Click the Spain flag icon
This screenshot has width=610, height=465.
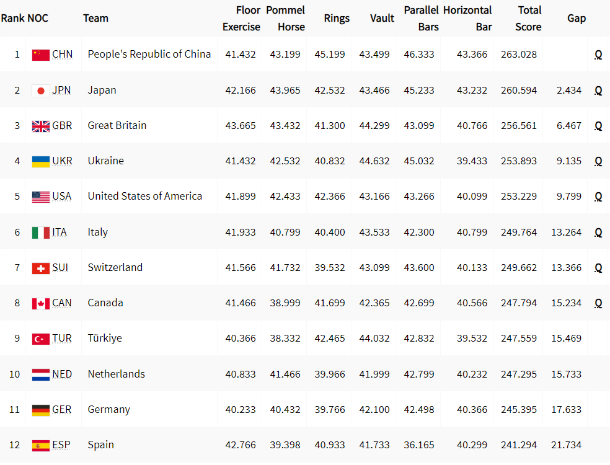(41, 446)
